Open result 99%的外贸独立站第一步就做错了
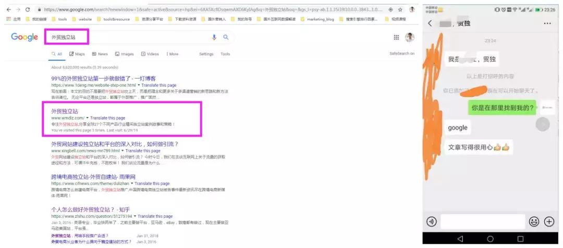563x248 pixels. click(103, 79)
